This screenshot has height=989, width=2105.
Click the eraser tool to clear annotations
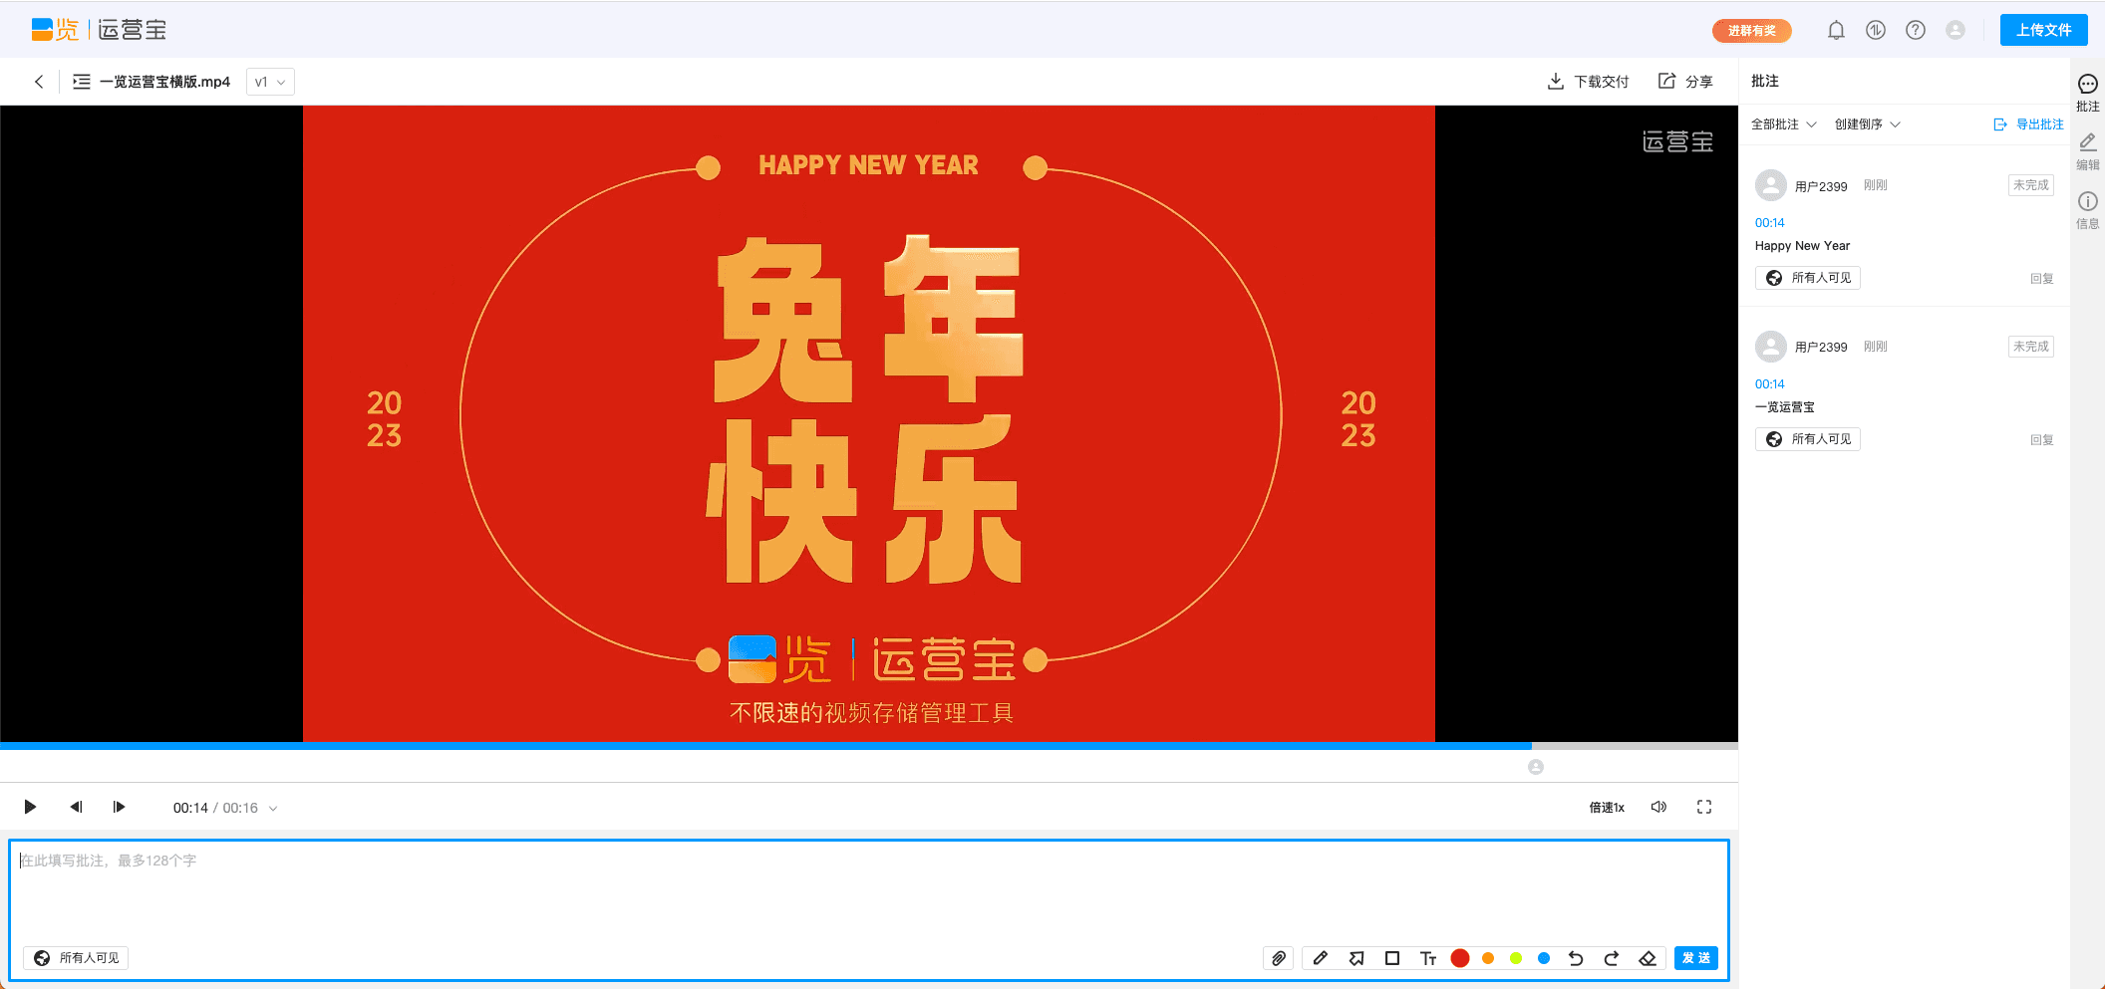pos(1648,957)
